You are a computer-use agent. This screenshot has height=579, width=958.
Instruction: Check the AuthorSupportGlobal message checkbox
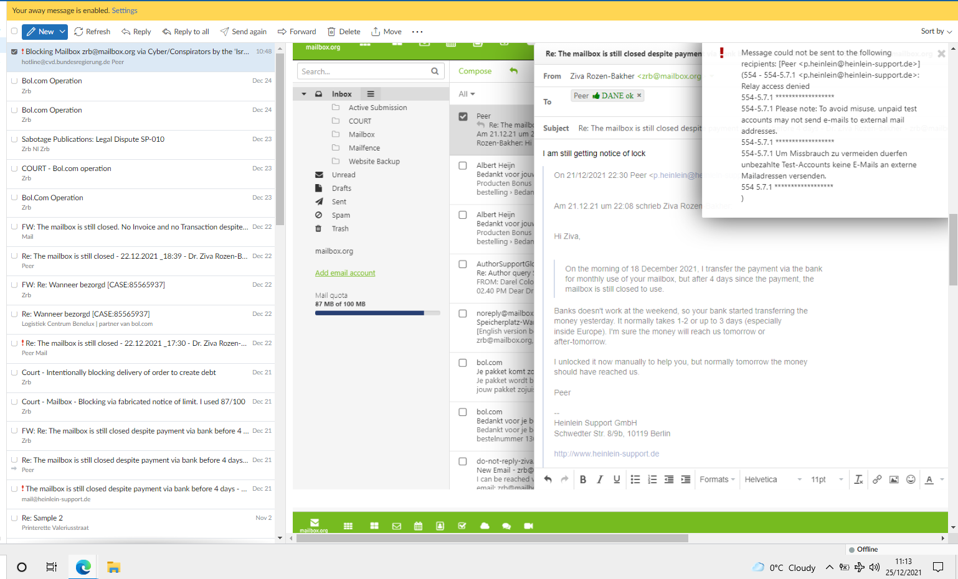pyautogui.click(x=463, y=264)
